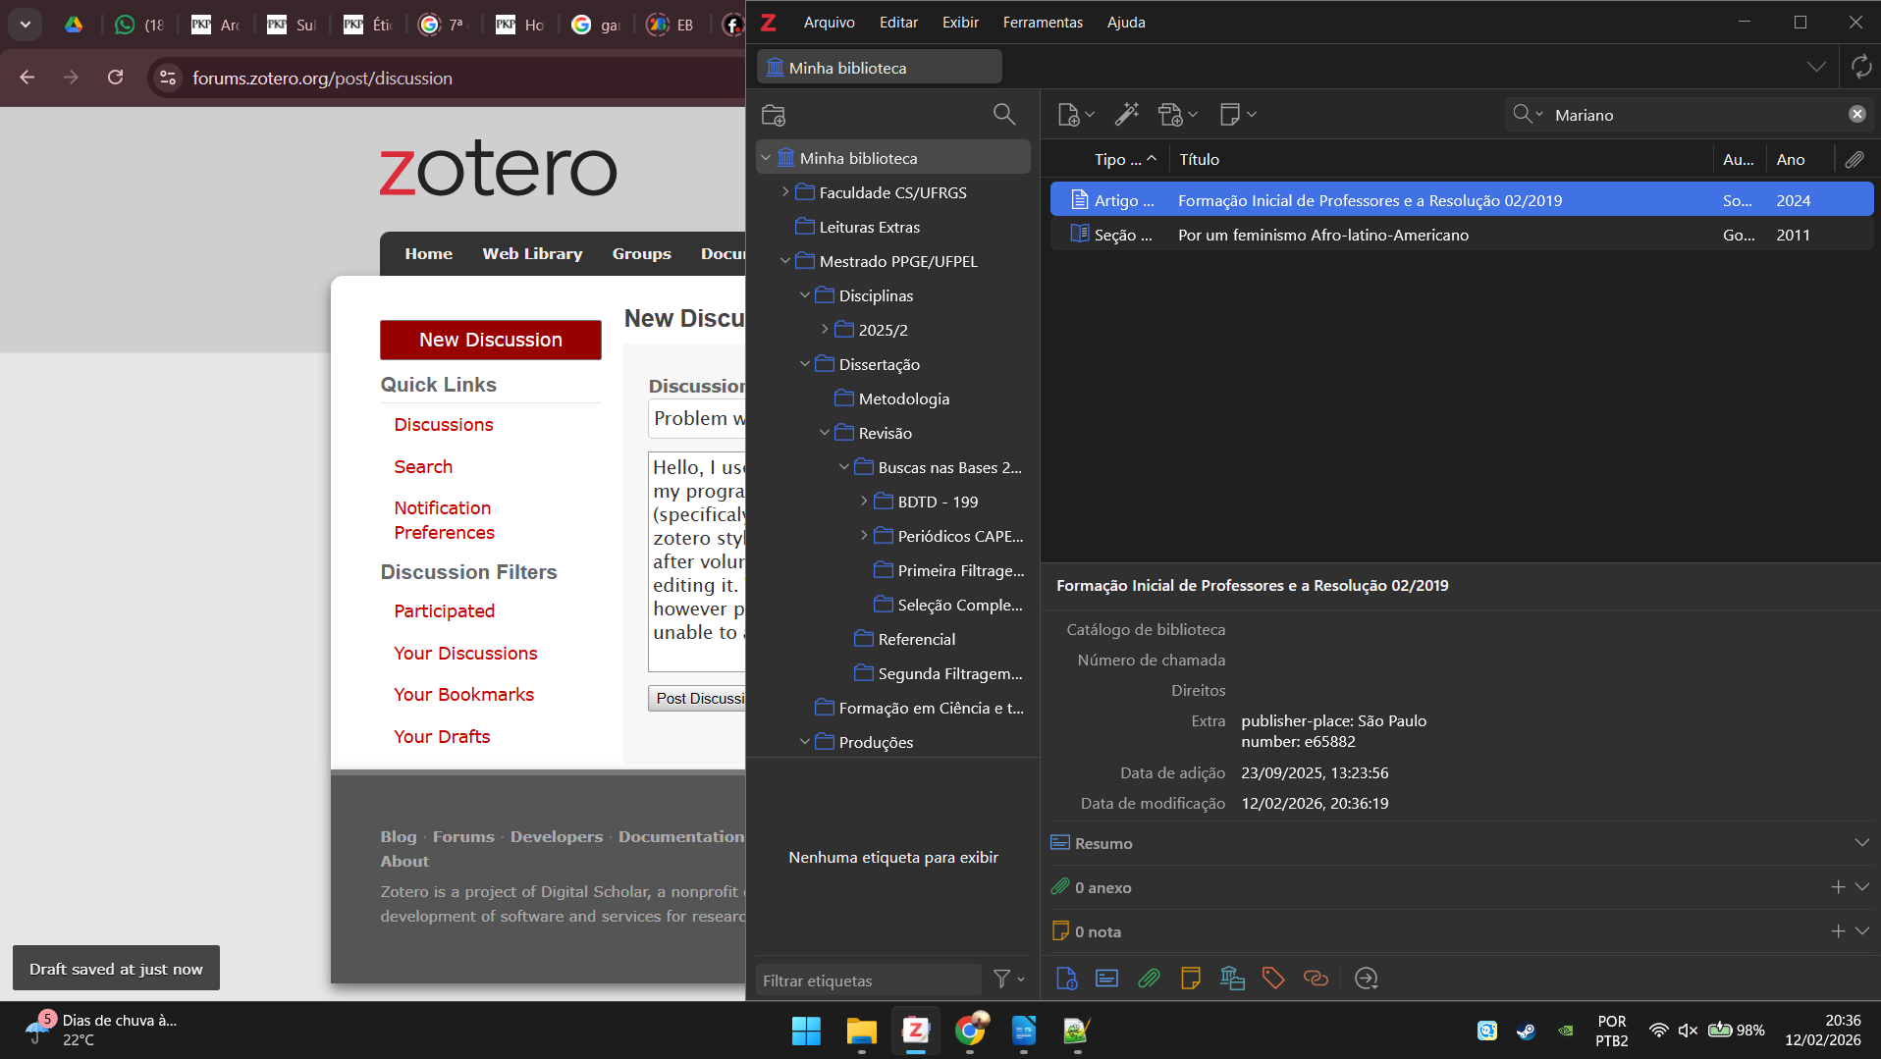This screenshot has width=1881, height=1059.
Task: Switch to the WhatsApp browser tab
Action: pos(138,25)
